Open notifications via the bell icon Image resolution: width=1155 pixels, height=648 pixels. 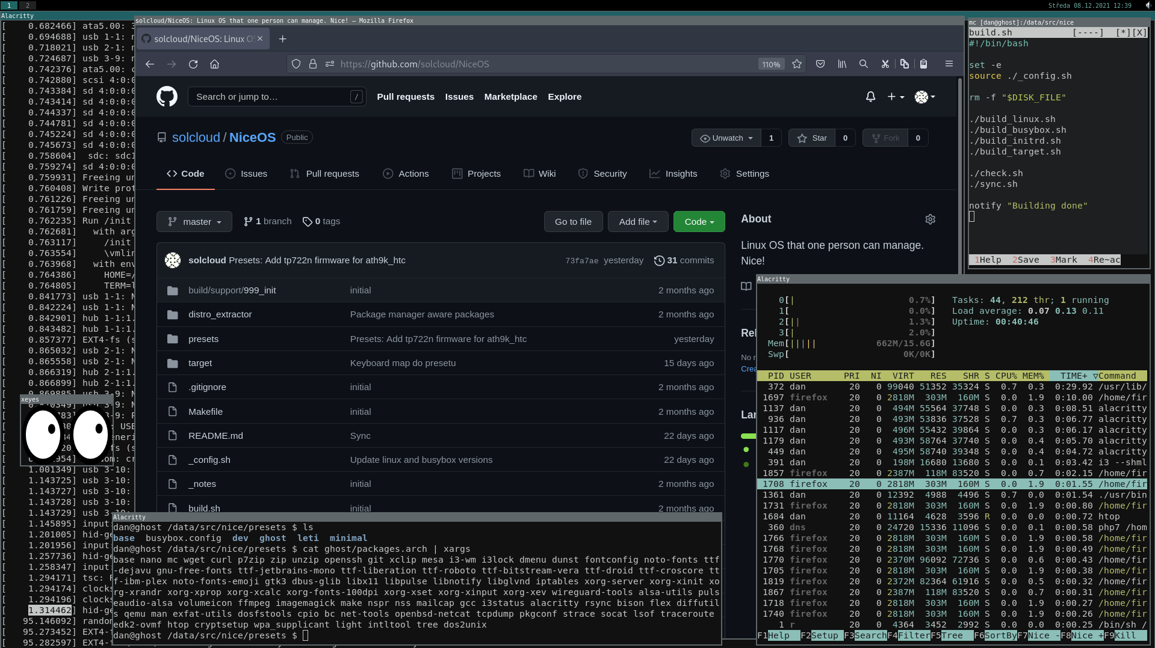point(870,97)
